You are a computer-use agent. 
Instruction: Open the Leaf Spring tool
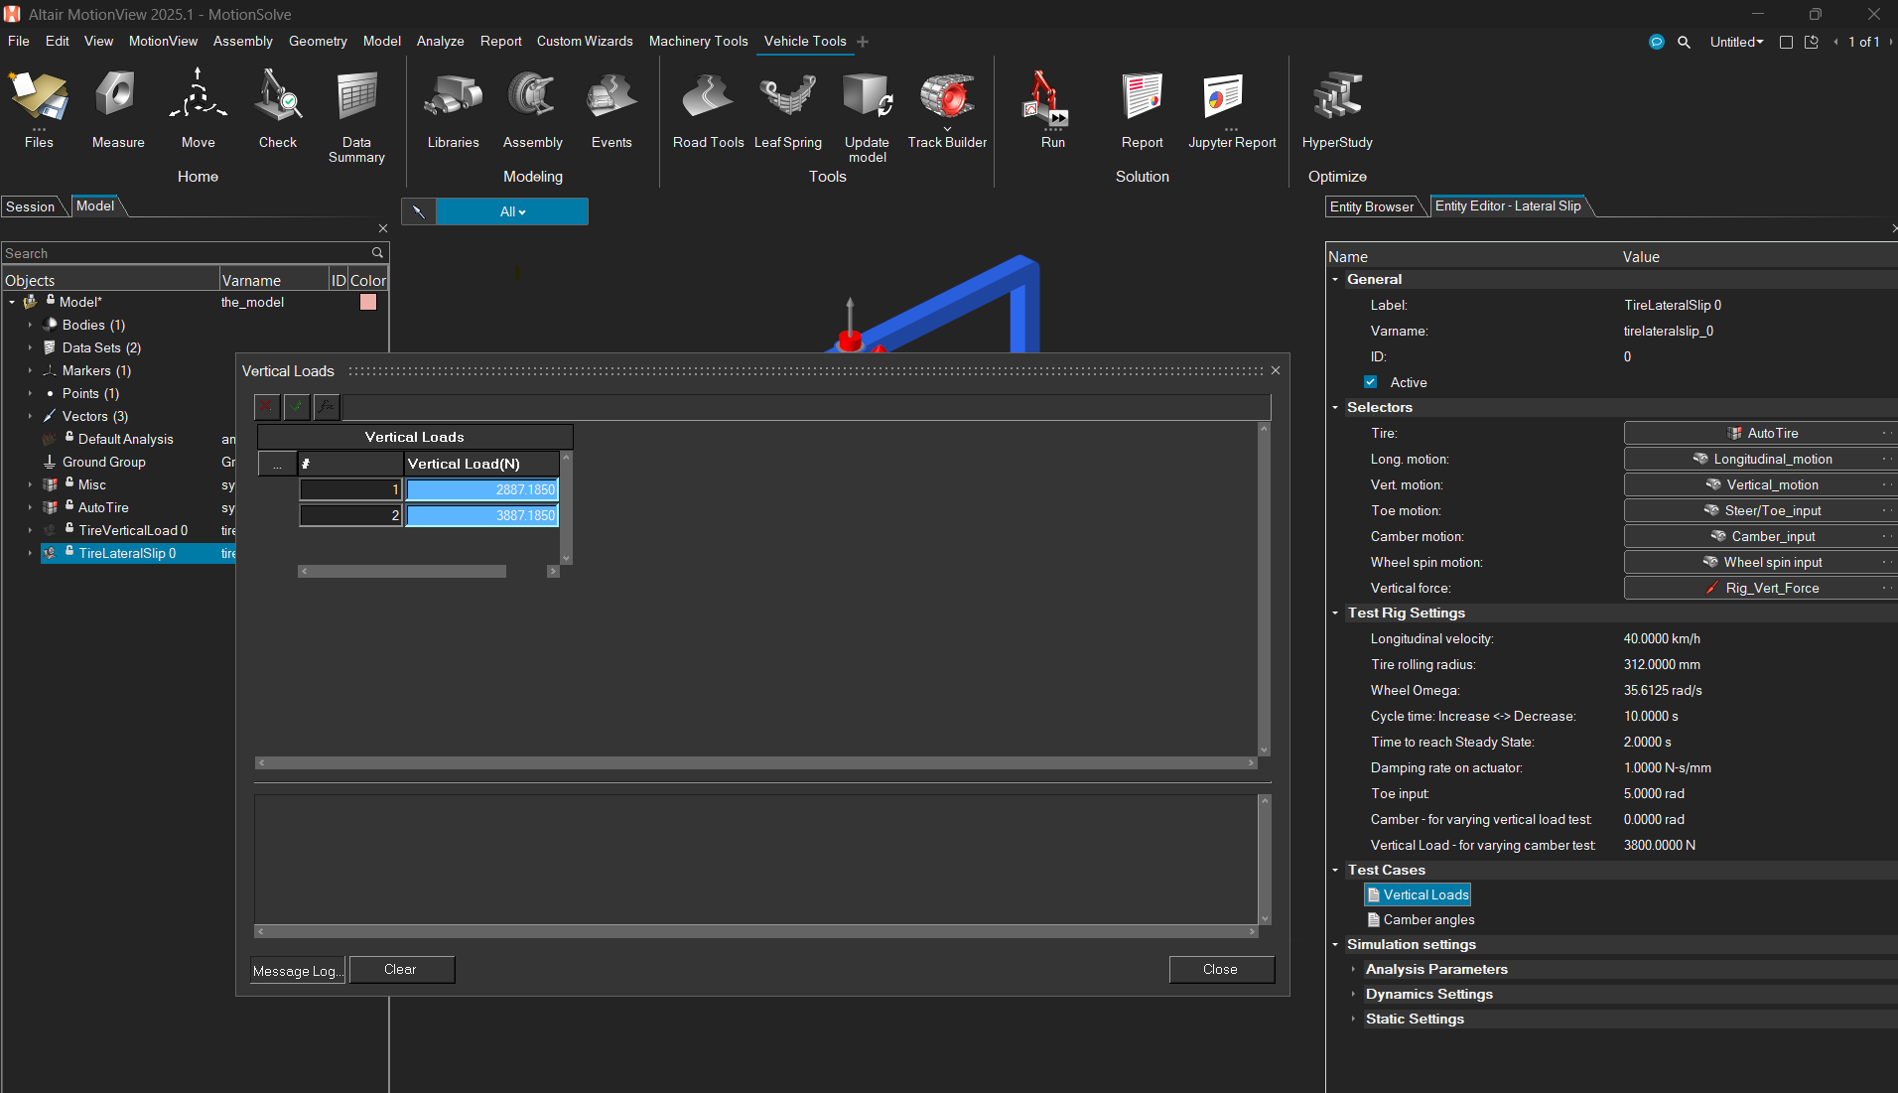pyautogui.click(x=788, y=109)
